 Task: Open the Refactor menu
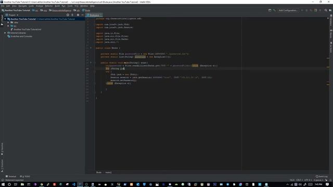tap(49, 6)
